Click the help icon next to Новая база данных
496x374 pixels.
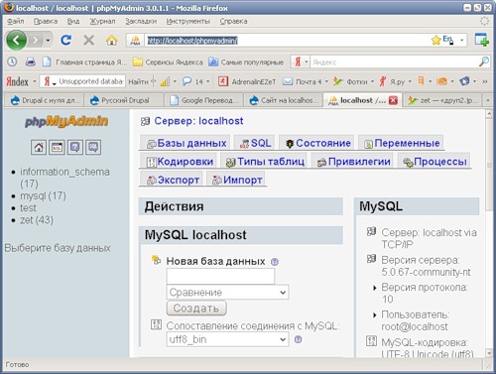(275, 262)
